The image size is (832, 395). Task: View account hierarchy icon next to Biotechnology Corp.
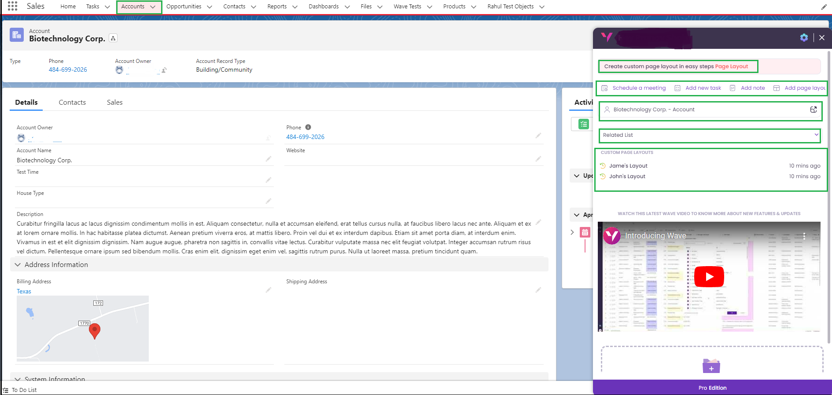click(113, 38)
